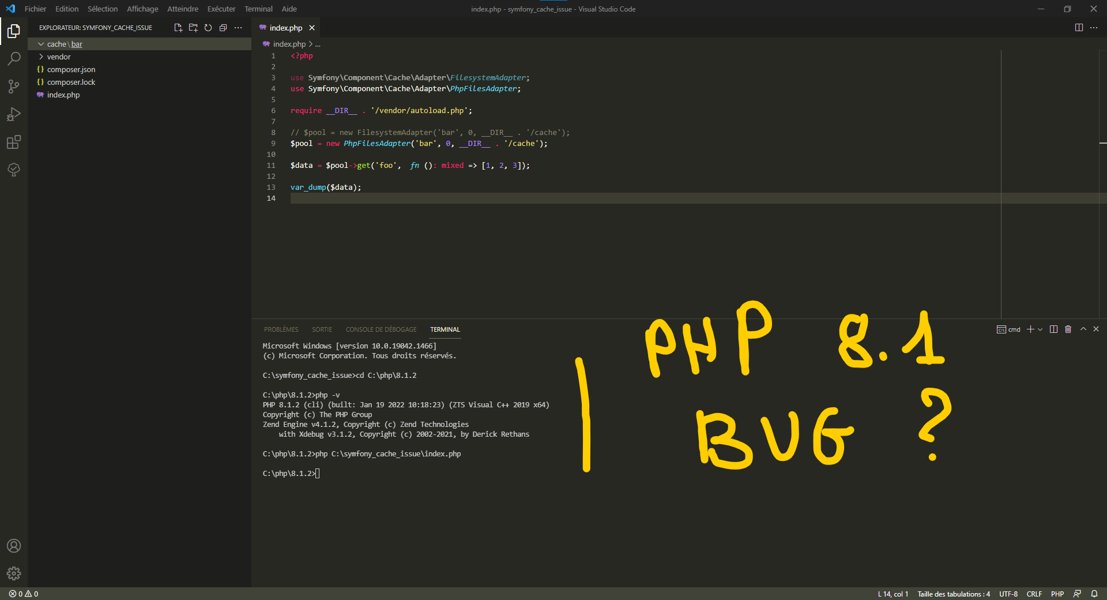Click the commented FilesystemAdapter line
The height and width of the screenshot is (600, 1107).
click(430, 133)
